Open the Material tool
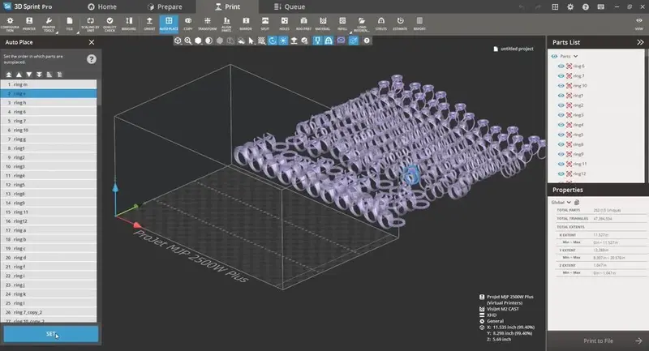The height and width of the screenshot is (351, 649). 323,24
